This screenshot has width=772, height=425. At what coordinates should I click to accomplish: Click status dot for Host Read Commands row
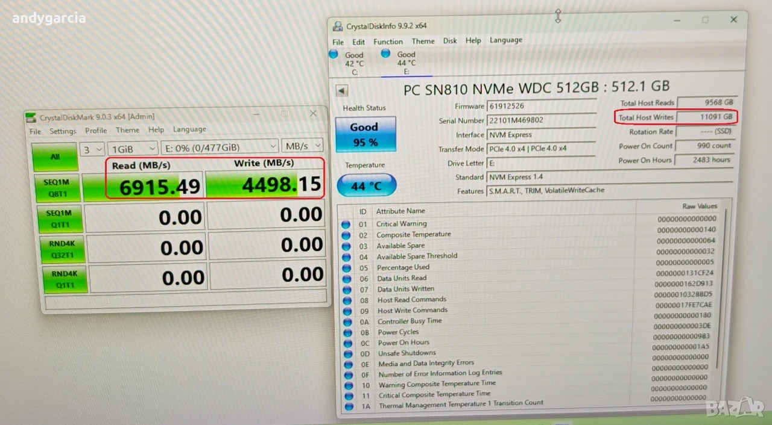tap(347, 300)
